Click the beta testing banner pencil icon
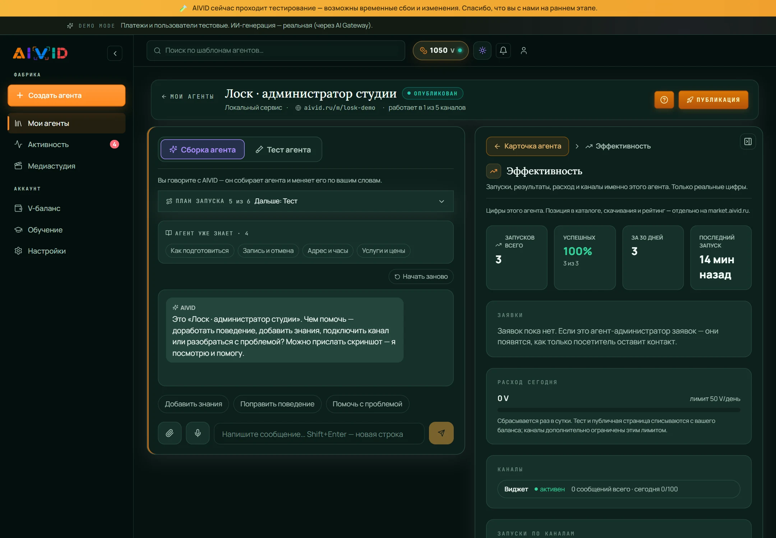776x538 pixels. pyautogui.click(x=183, y=8)
